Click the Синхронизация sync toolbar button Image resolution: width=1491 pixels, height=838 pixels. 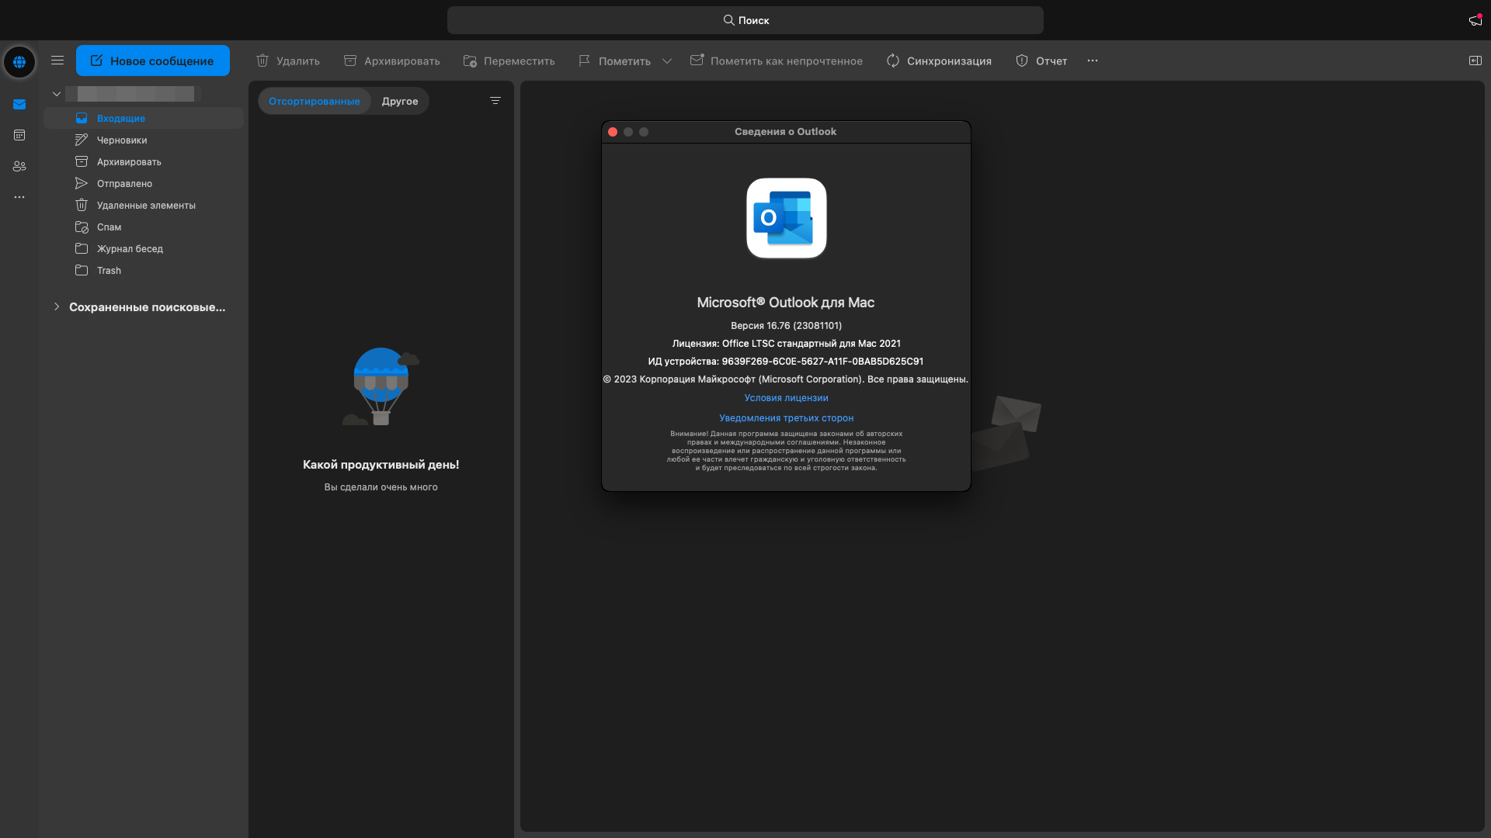(939, 61)
